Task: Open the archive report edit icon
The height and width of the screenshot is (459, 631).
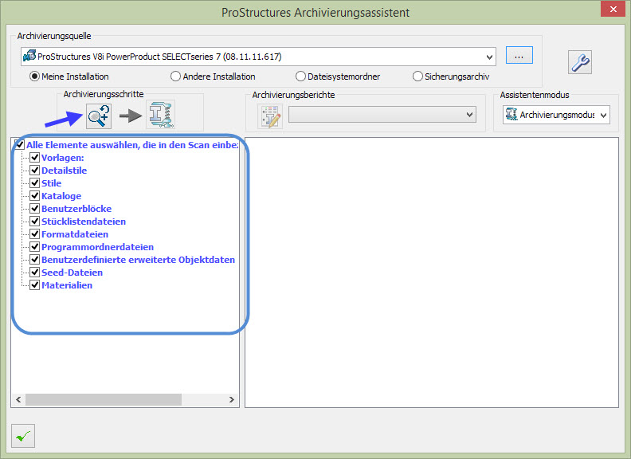Action: coord(270,116)
